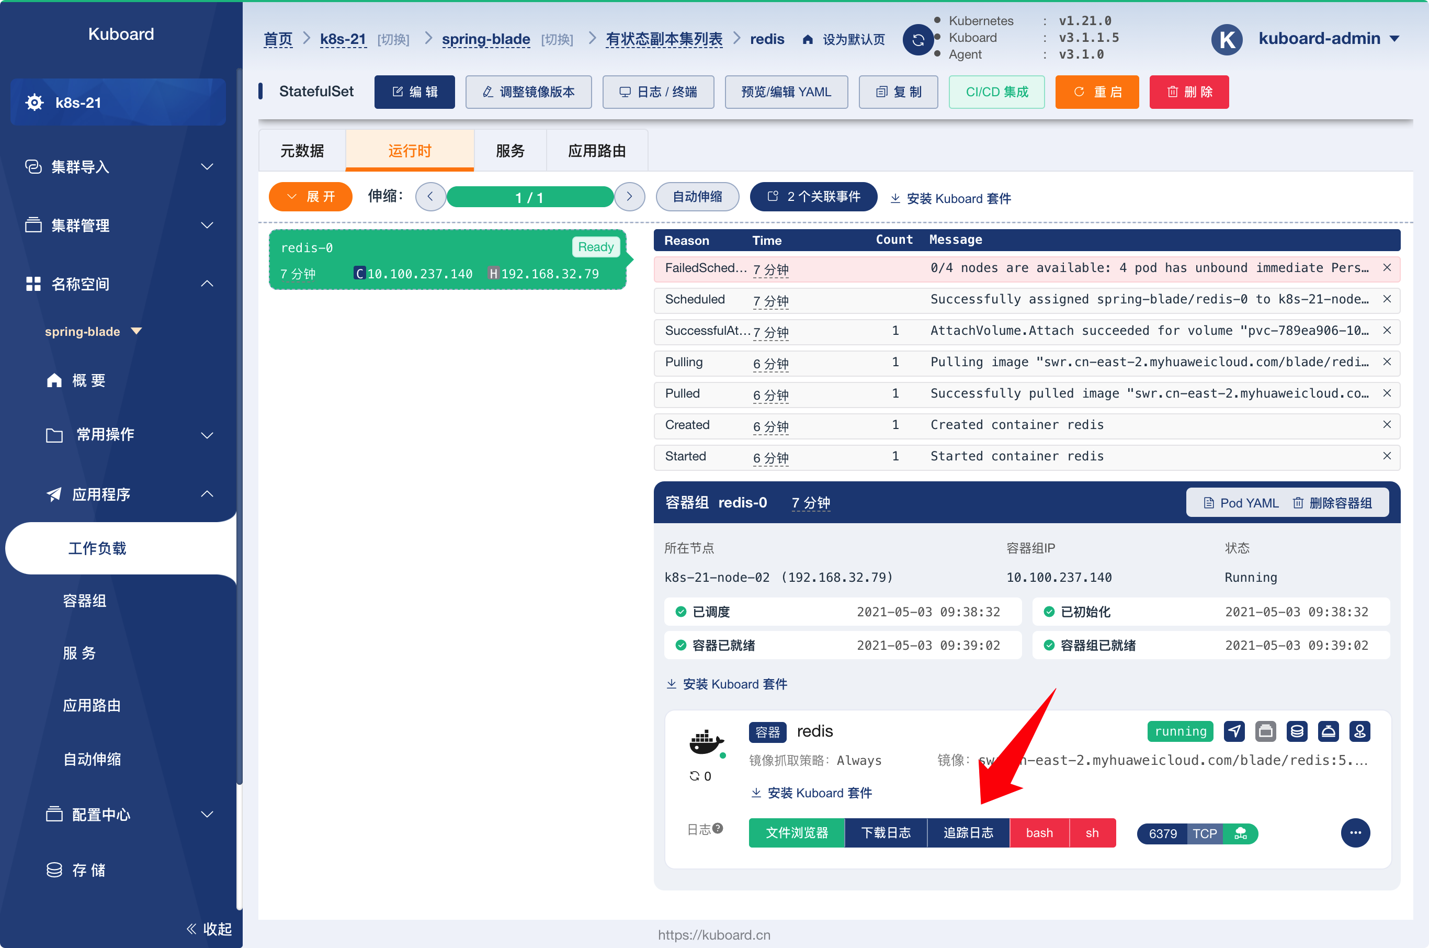Dismiss the Scheduled event row

coord(1387,299)
